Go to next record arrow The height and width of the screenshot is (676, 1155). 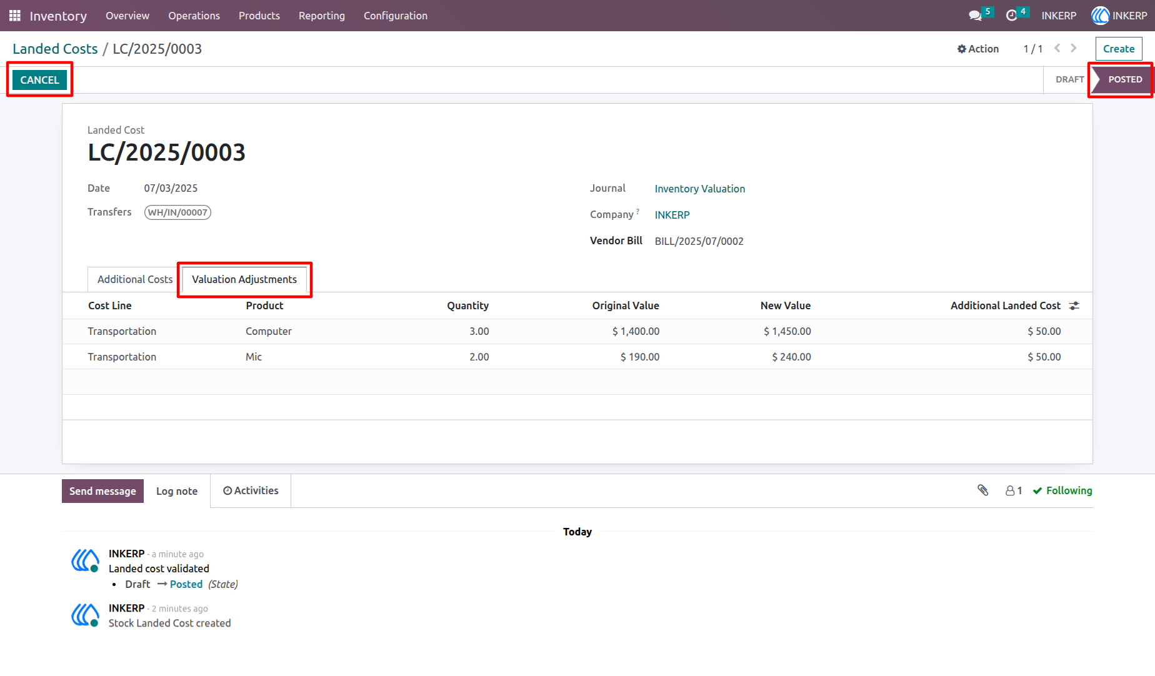[1074, 48]
